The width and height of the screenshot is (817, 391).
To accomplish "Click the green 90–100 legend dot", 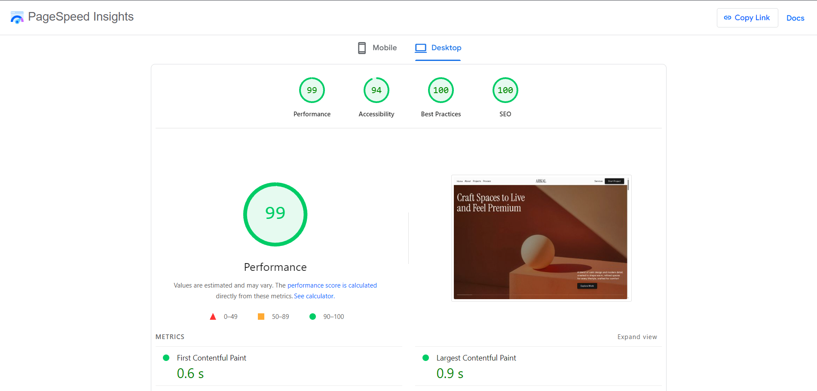I will 312,317.
